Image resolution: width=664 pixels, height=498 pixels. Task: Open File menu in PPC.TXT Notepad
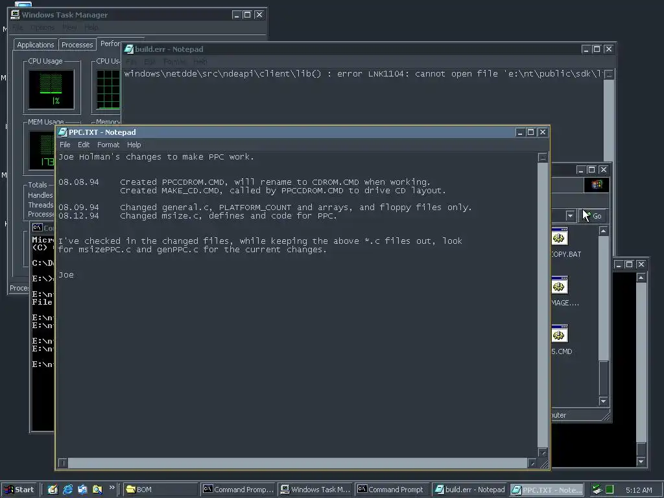65,145
